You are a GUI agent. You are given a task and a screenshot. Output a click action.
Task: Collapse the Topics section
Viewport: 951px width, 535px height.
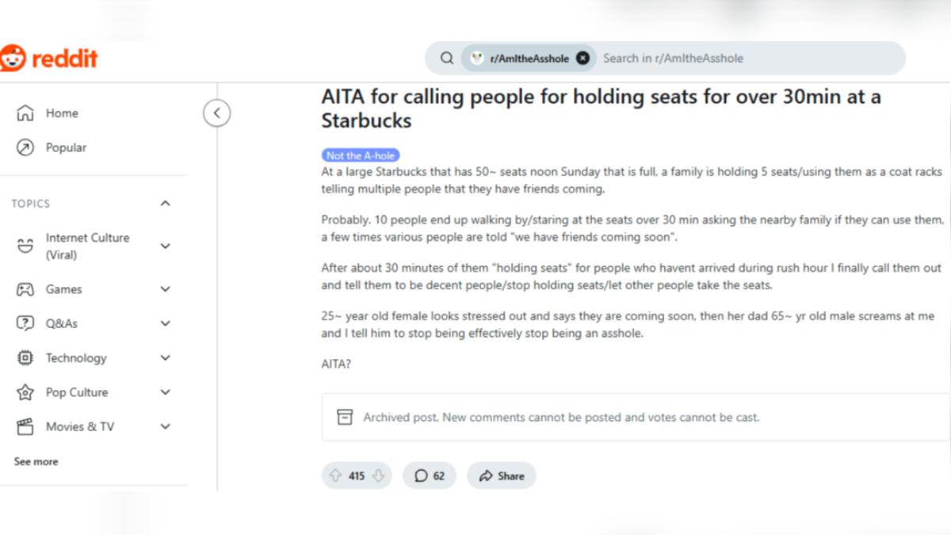[165, 204]
